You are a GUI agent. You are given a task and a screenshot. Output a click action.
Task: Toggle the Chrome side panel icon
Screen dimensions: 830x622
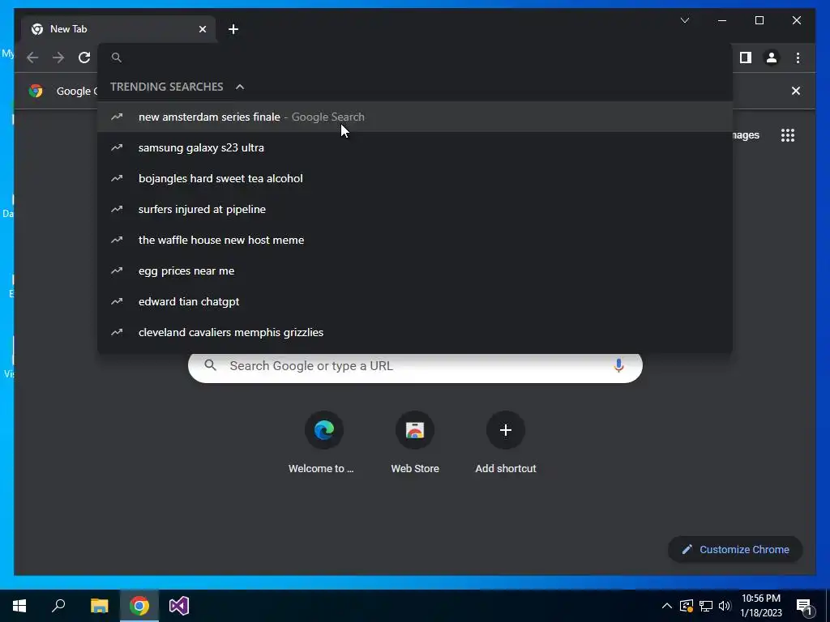click(746, 58)
